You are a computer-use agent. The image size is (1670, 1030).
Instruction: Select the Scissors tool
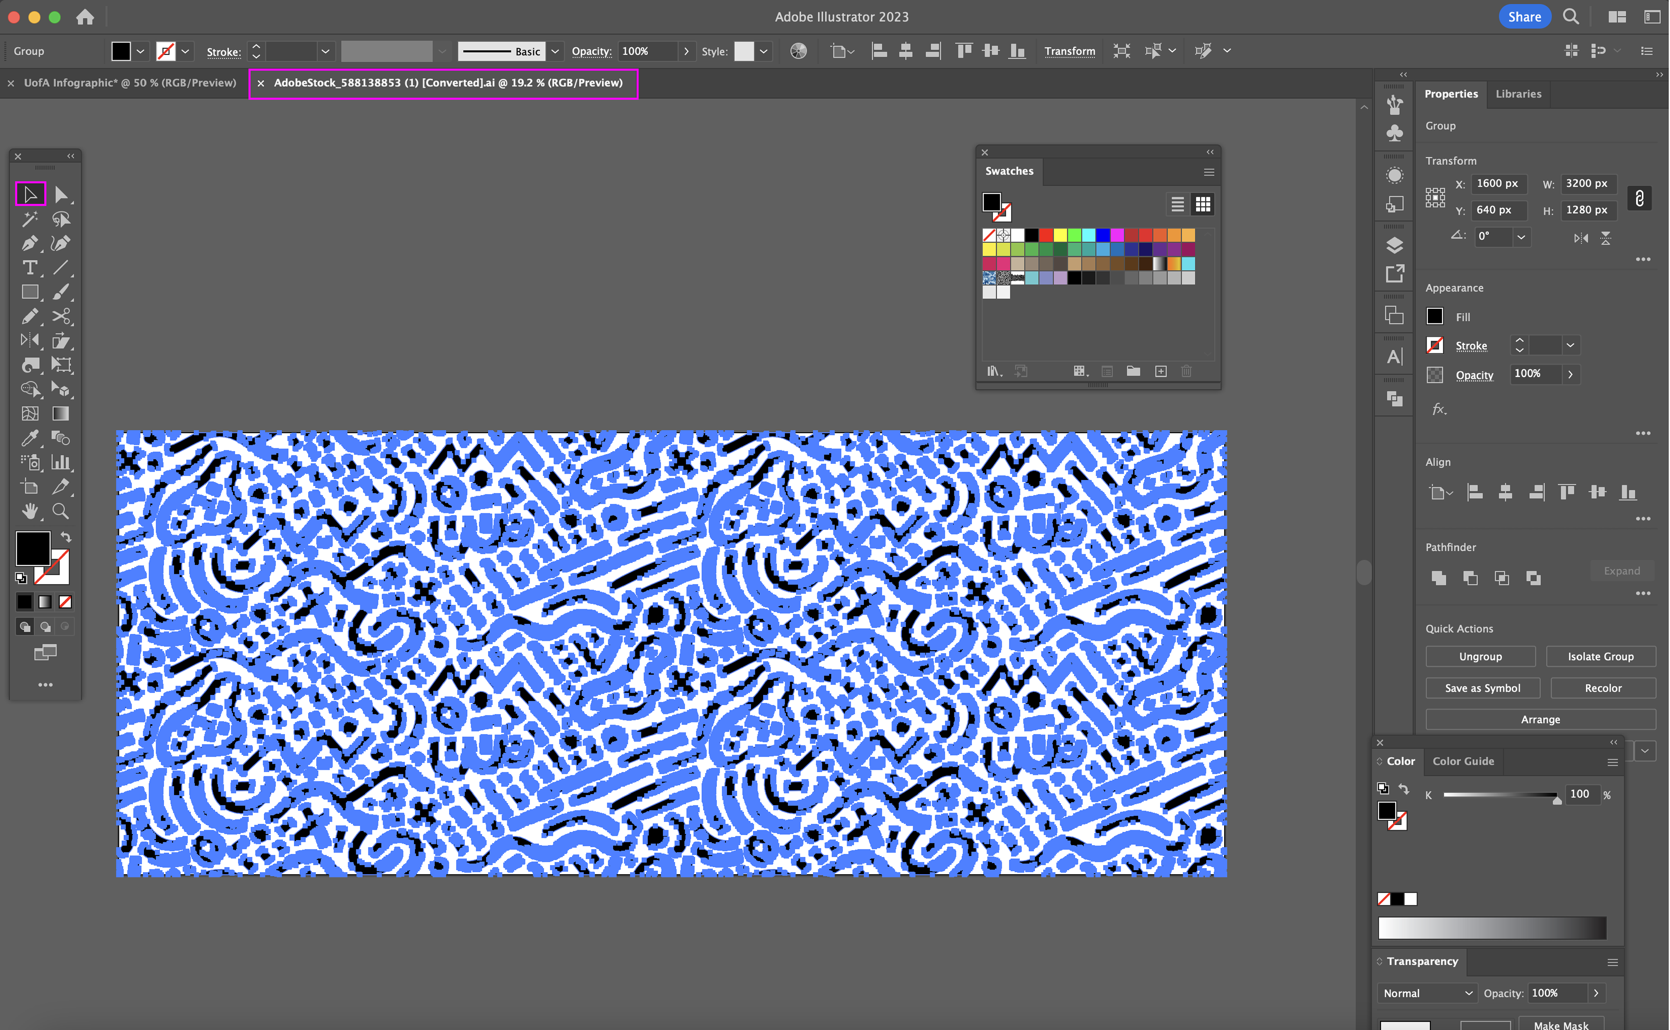[x=61, y=316]
